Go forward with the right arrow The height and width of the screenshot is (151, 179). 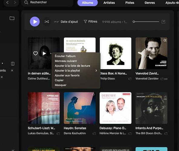[15, 2]
